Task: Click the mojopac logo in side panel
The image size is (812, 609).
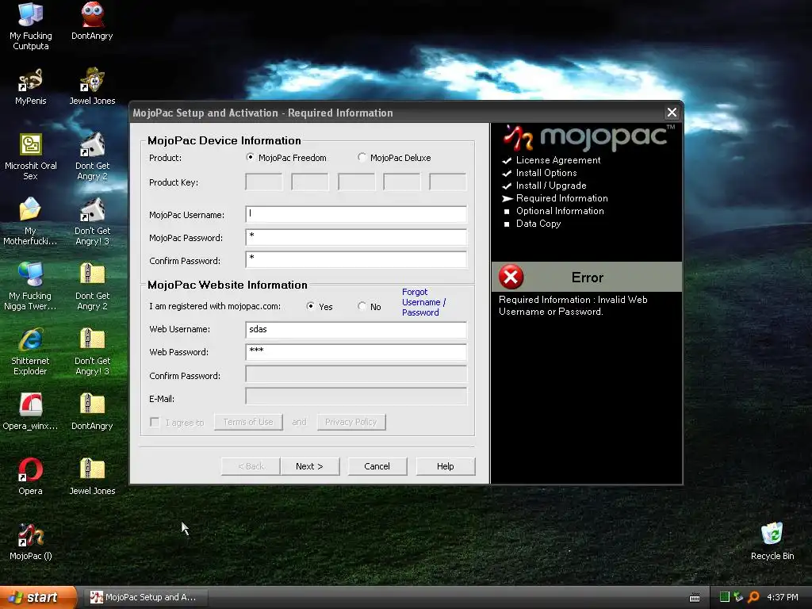Action: click(x=589, y=137)
